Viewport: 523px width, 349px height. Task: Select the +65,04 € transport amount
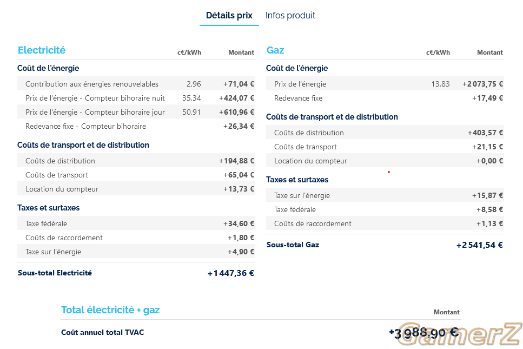239,175
